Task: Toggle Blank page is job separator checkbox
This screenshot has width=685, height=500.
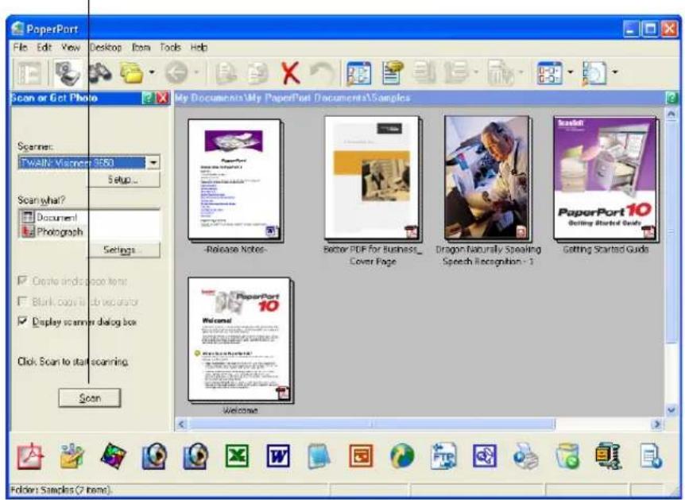Action: 22,301
